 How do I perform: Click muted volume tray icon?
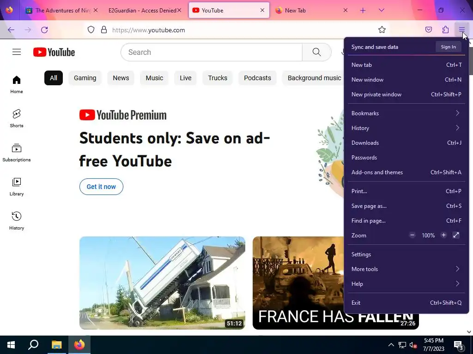coord(413,345)
